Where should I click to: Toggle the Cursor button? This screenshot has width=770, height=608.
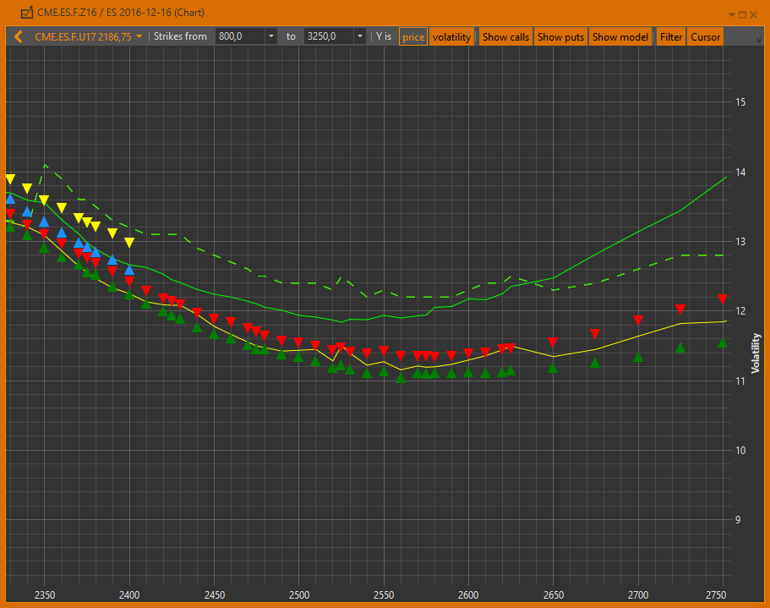[x=705, y=37]
